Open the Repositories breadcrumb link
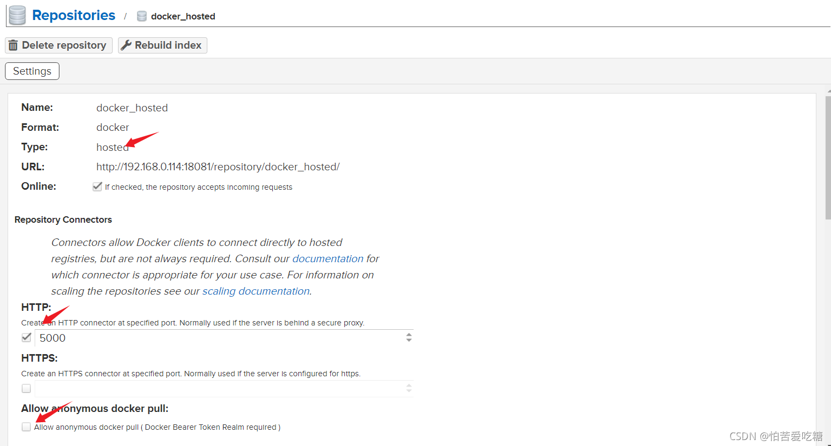 pyautogui.click(x=74, y=15)
